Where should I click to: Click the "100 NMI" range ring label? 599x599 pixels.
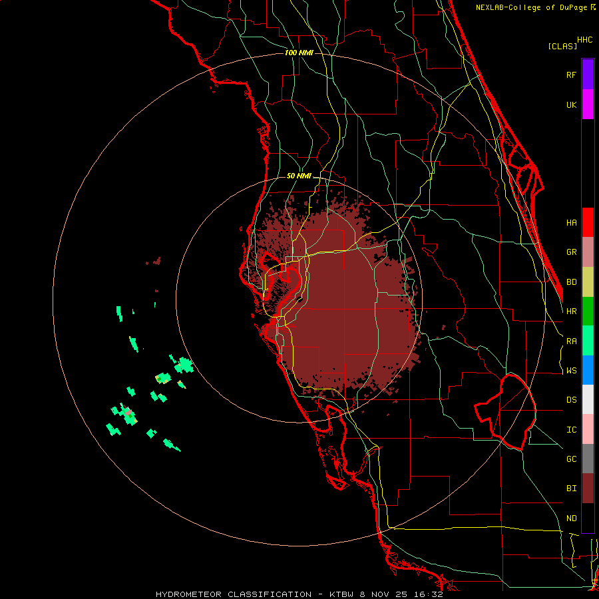(x=299, y=53)
